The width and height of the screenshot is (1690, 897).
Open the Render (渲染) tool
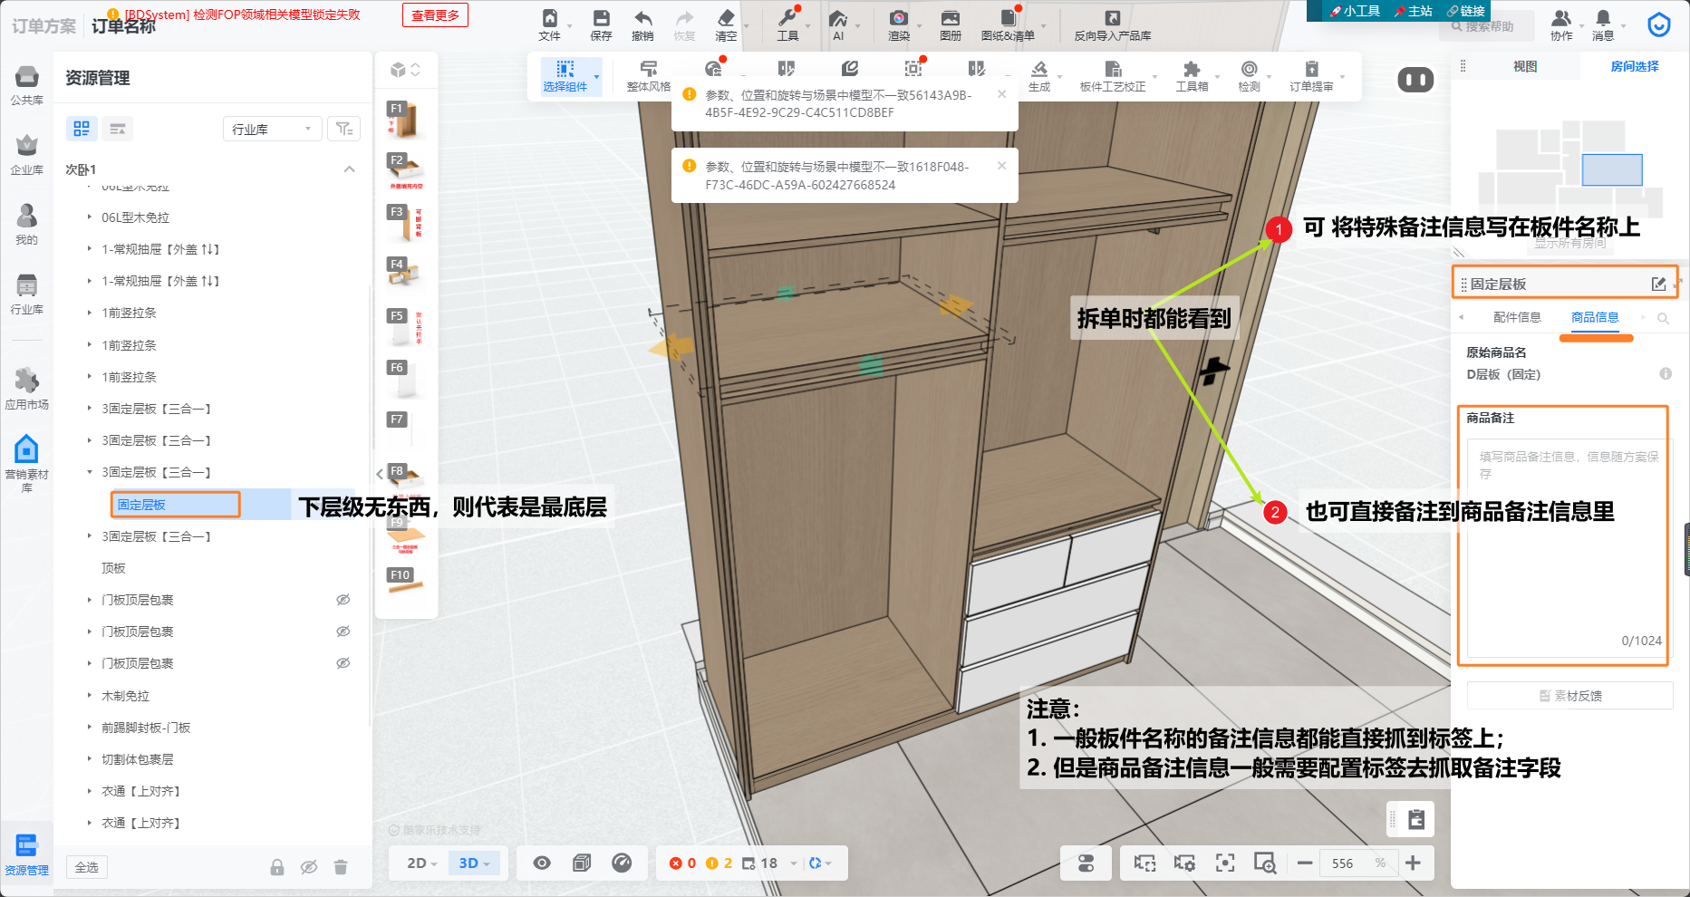pos(898,19)
